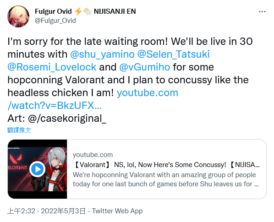Screen dimensions: 274x222
Task: Play the Valorant video preview
Action: point(38,169)
